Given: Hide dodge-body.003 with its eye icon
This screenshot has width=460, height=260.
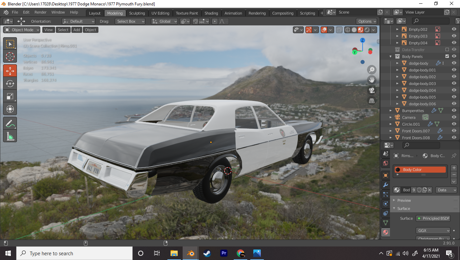Looking at the screenshot, I should click(454, 84).
